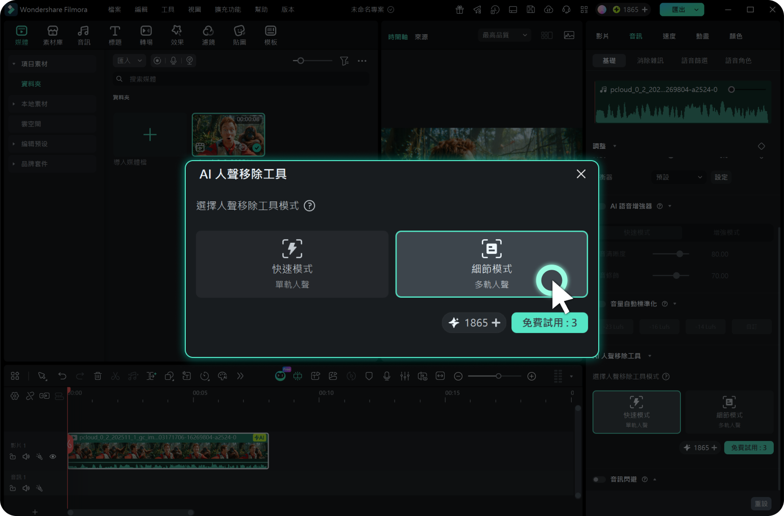Expand the 本地素材 tree item
Viewport: 784px width, 516px height.
[x=34, y=104]
